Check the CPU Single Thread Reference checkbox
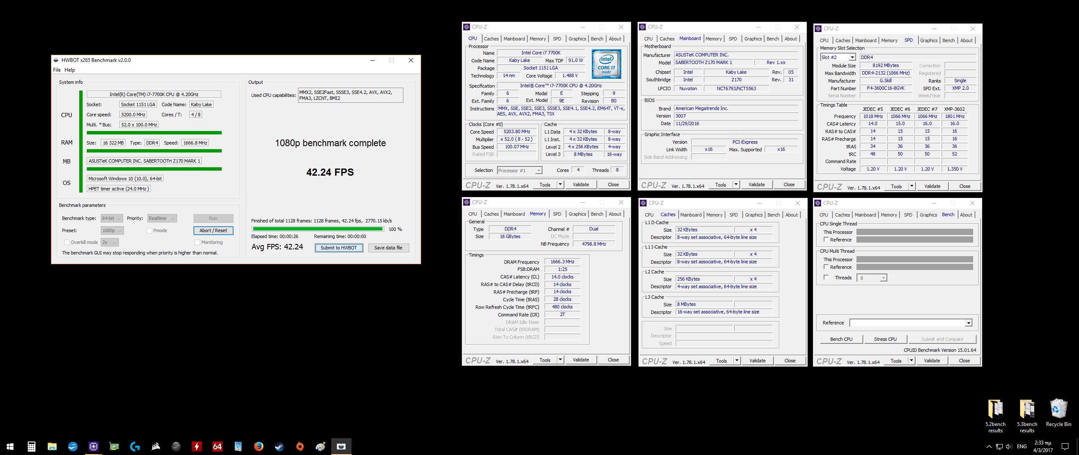Screen dimensions: 1079x455 pyautogui.click(x=826, y=240)
